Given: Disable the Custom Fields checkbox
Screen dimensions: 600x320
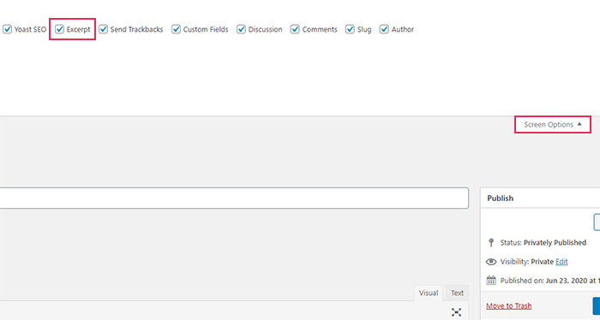Looking at the screenshot, I should coord(176,29).
